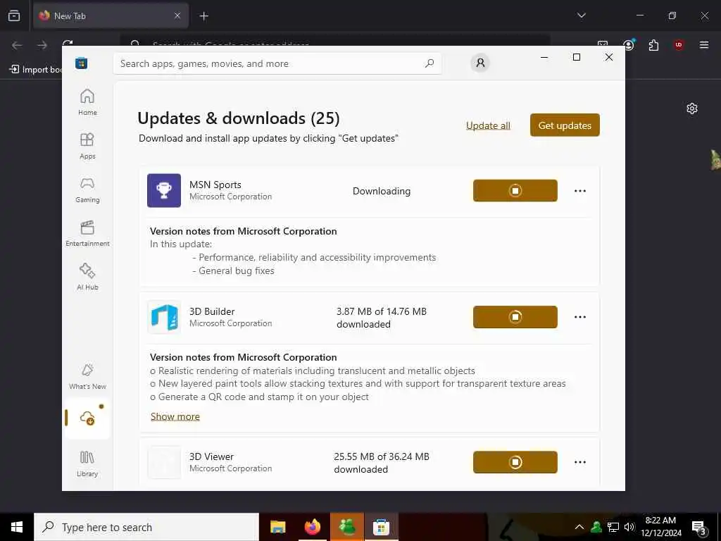Open Firefox View icon at top left
Viewport: 721px width, 541px height.
point(14,15)
